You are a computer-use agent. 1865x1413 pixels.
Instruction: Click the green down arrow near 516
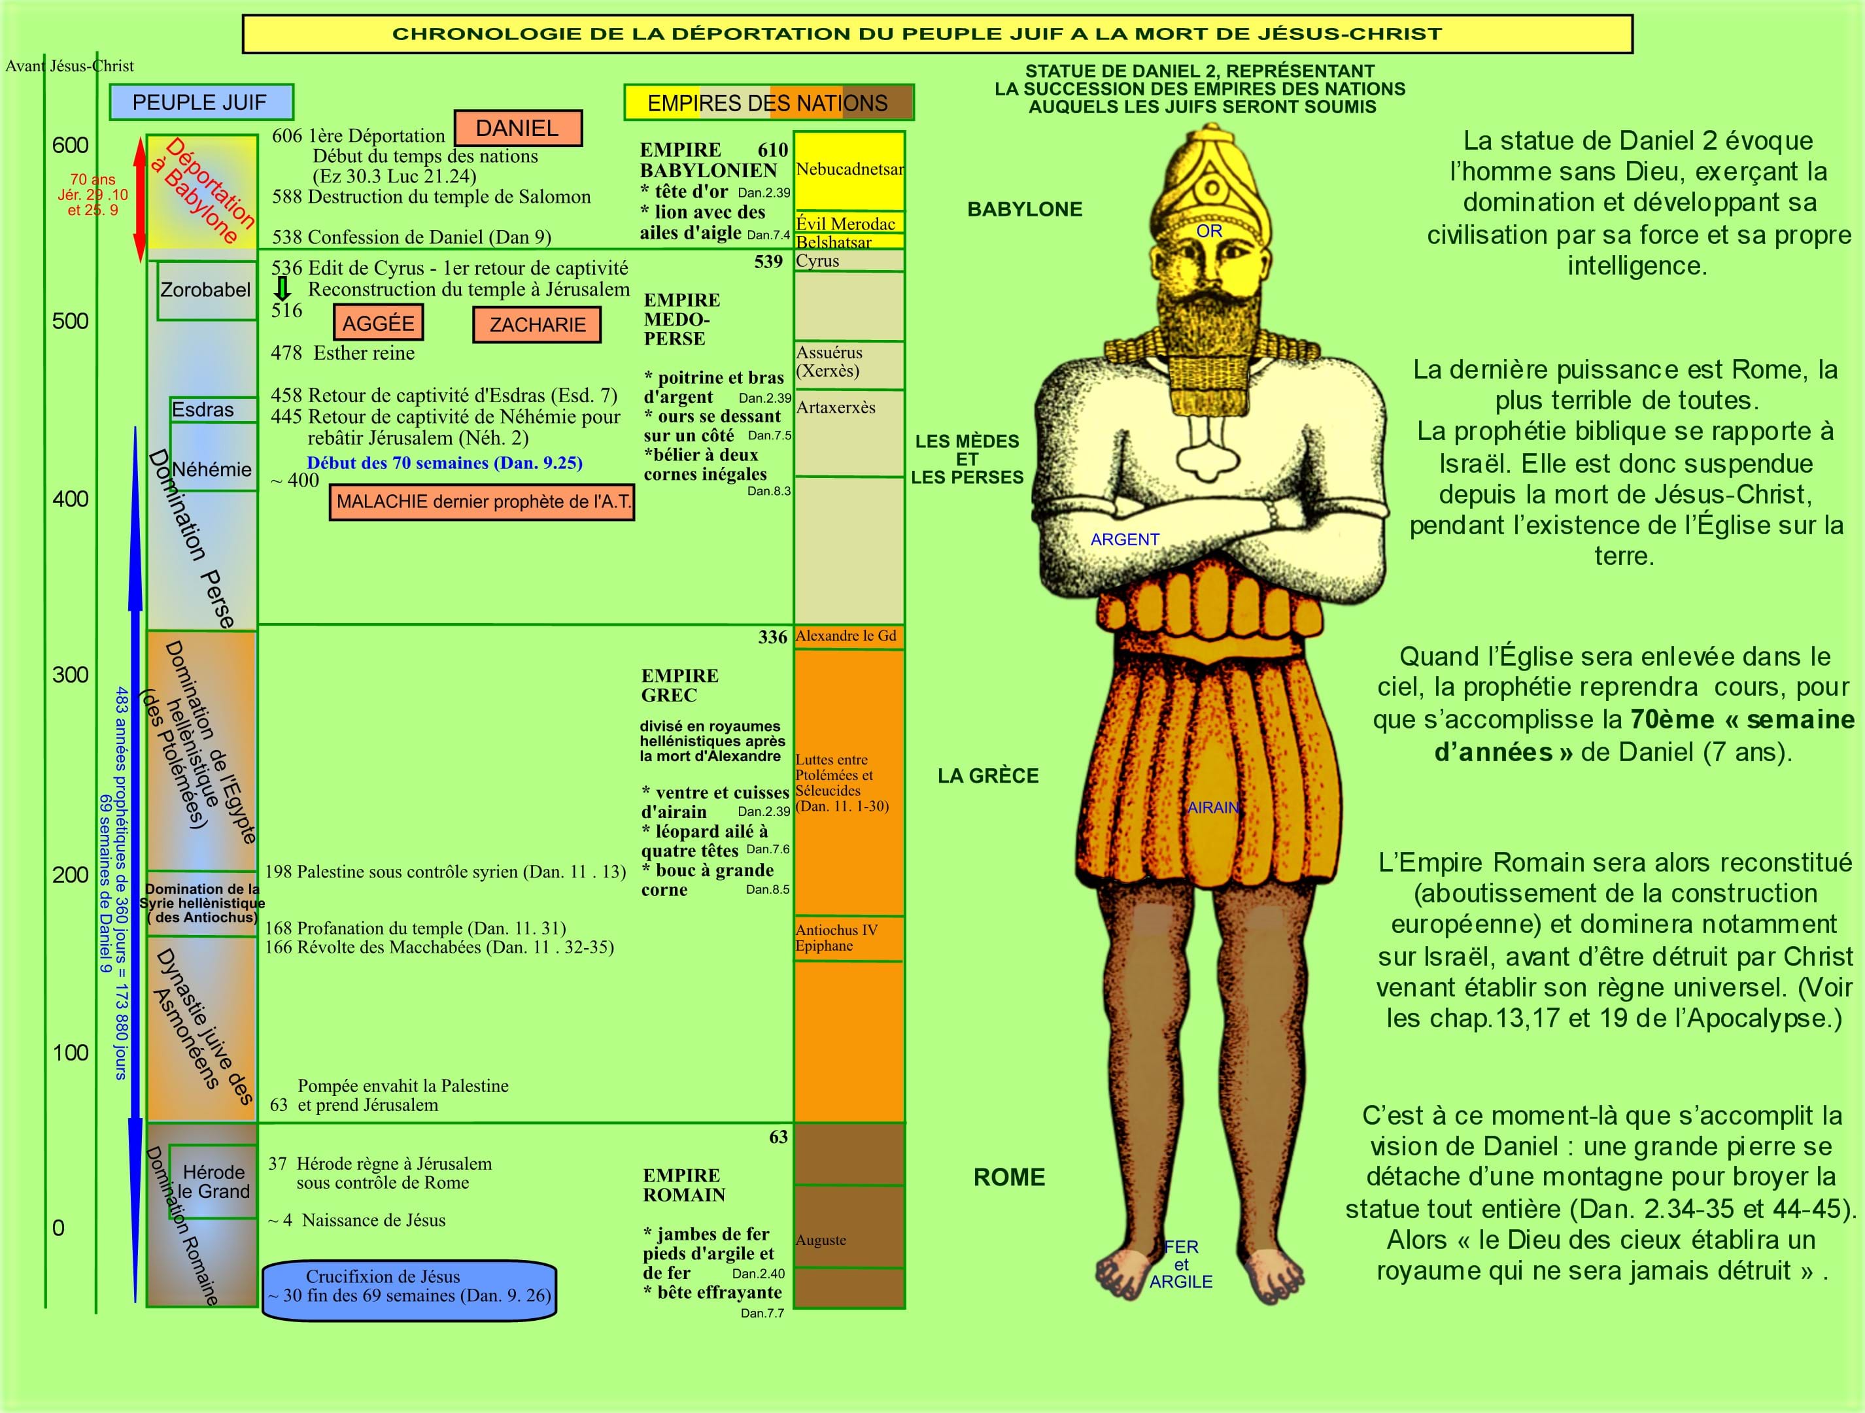(x=283, y=289)
